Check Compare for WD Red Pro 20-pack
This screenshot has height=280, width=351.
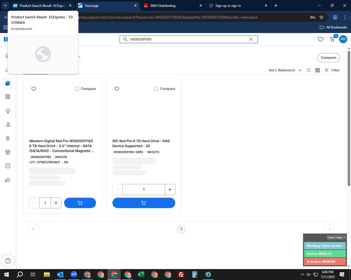coord(156,89)
